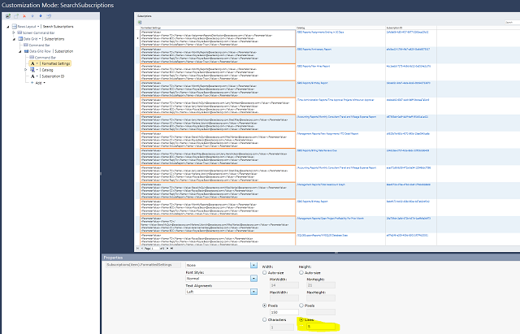520x334 pixels.
Task: Click the Screen Command Bar icon
Action: tap(19, 33)
